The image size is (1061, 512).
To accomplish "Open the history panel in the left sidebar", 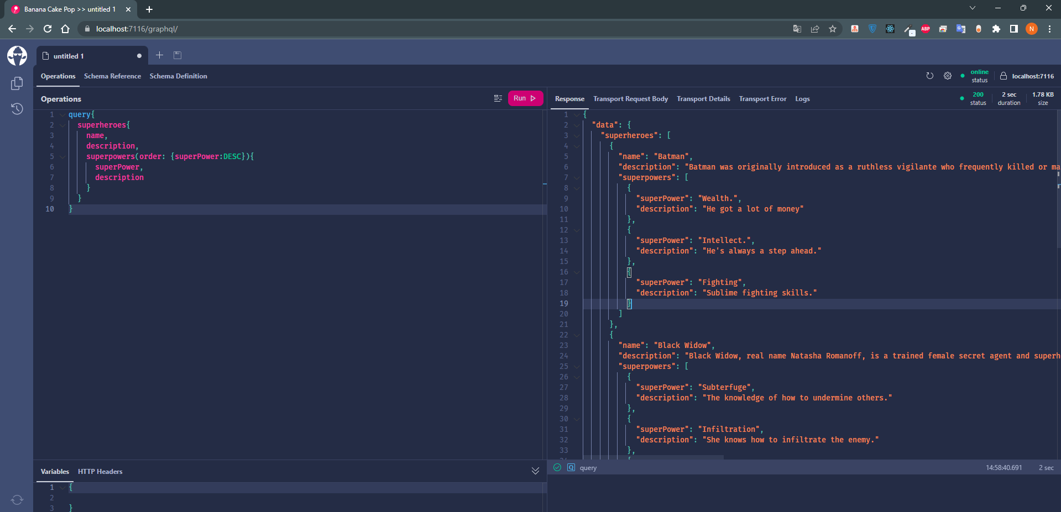I will tap(17, 109).
